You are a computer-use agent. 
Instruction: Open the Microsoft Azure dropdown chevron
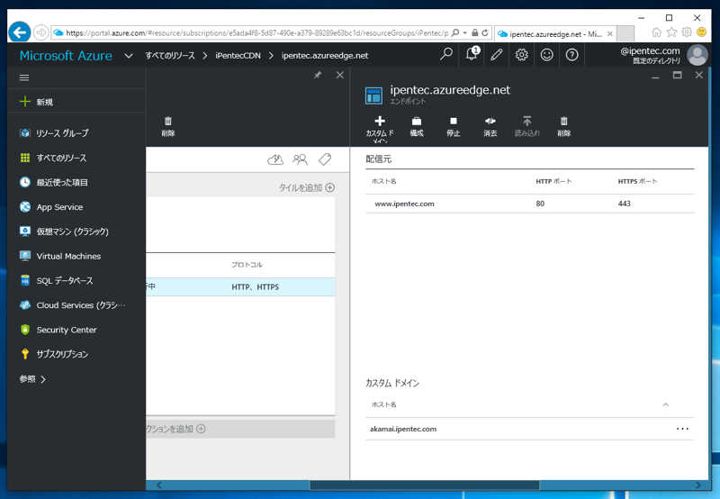pos(129,56)
